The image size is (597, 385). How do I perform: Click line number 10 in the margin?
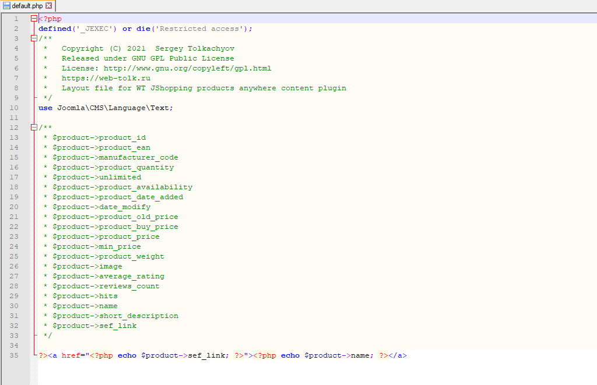[16, 108]
